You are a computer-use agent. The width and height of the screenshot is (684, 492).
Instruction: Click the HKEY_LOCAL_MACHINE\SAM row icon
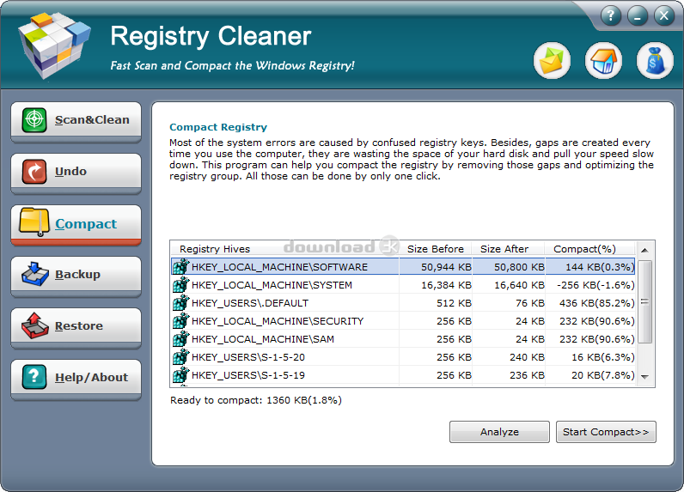180,339
